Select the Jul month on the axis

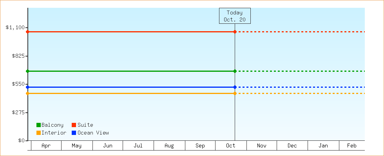(x=138, y=146)
